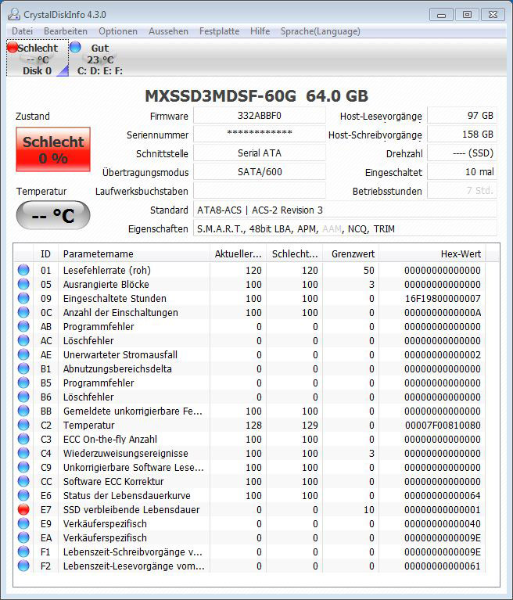Image resolution: width=513 pixels, height=600 pixels.
Task: Click the red status icon on Disk 0 tab
Action: [x=13, y=47]
